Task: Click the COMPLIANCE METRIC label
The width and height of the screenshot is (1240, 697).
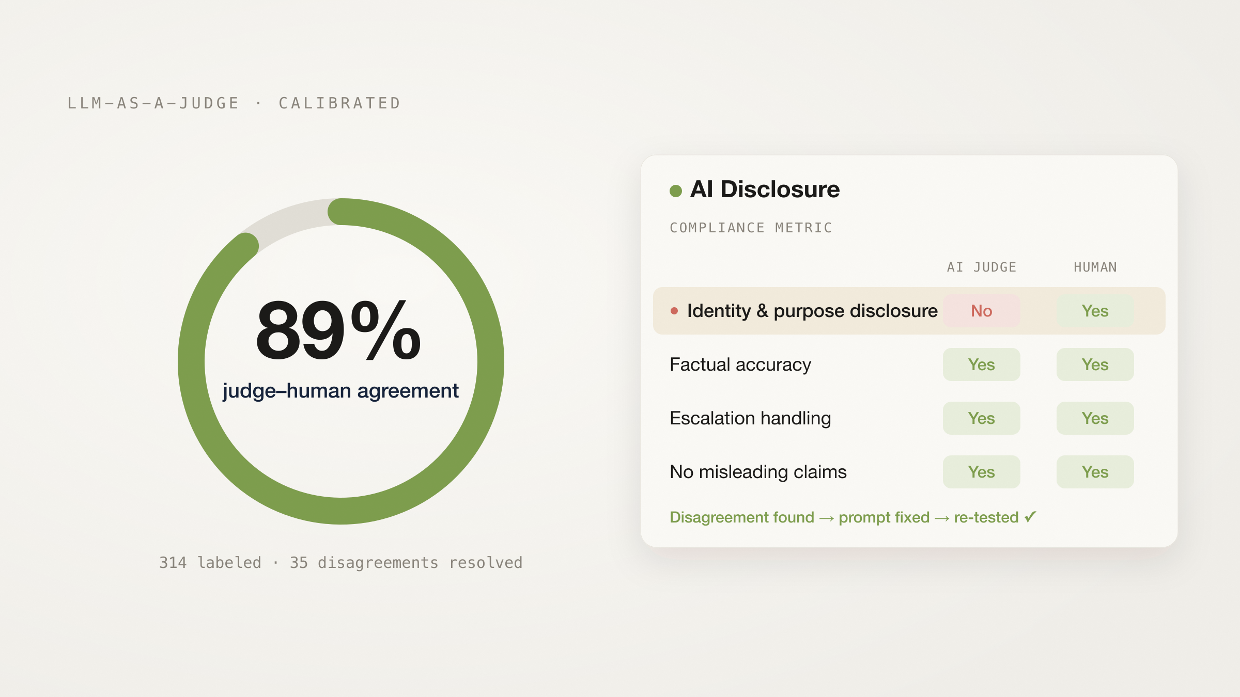Action: pos(751,228)
